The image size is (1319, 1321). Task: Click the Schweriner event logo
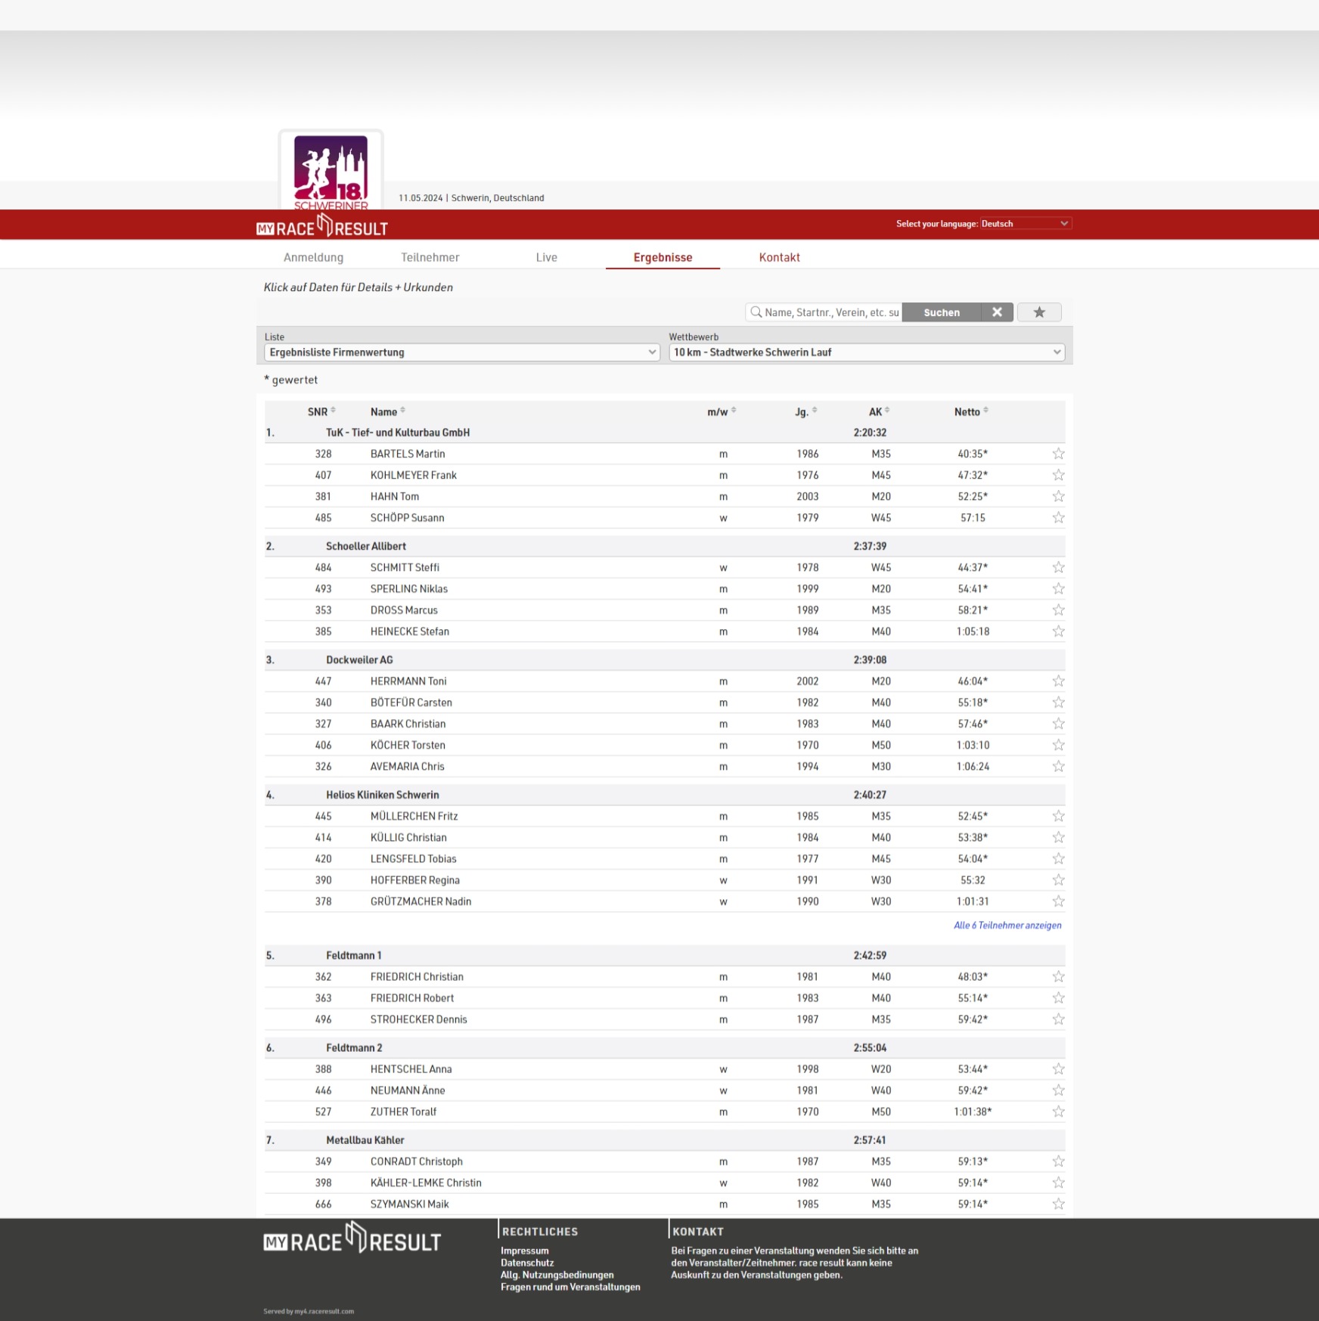point(331,171)
